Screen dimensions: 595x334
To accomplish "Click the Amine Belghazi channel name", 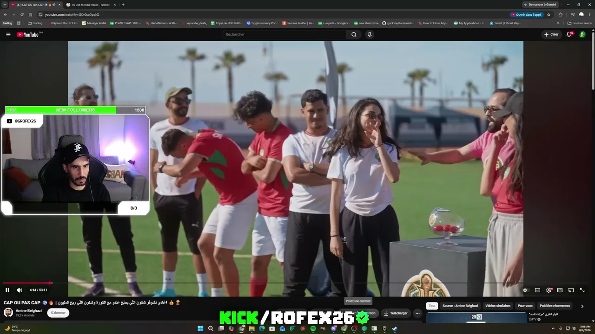I will point(28,311).
